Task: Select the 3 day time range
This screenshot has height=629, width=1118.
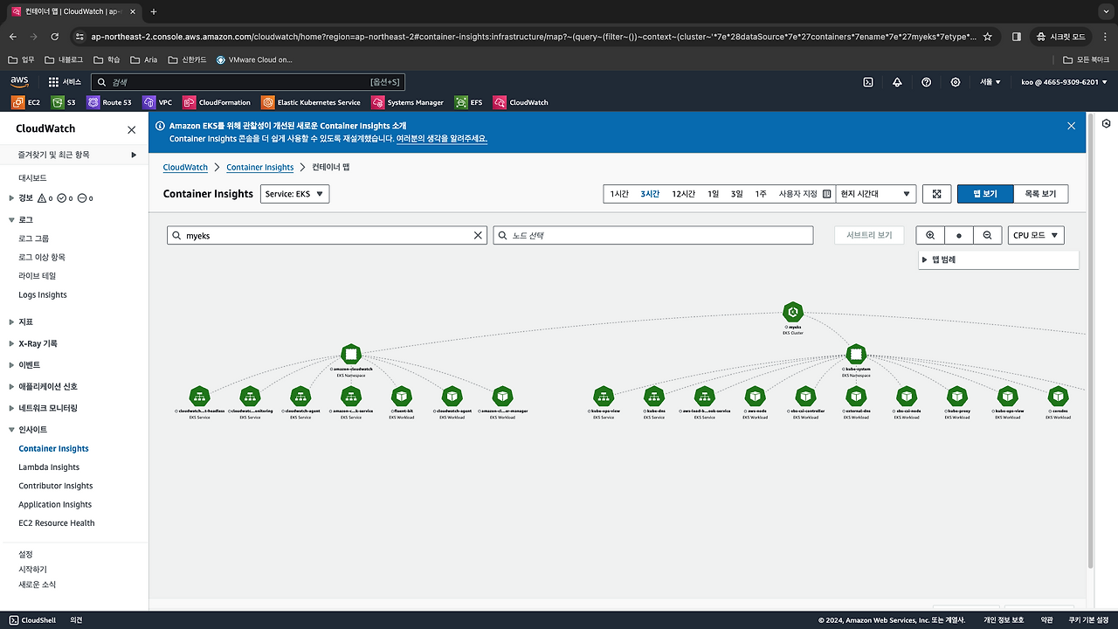Action: point(737,194)
